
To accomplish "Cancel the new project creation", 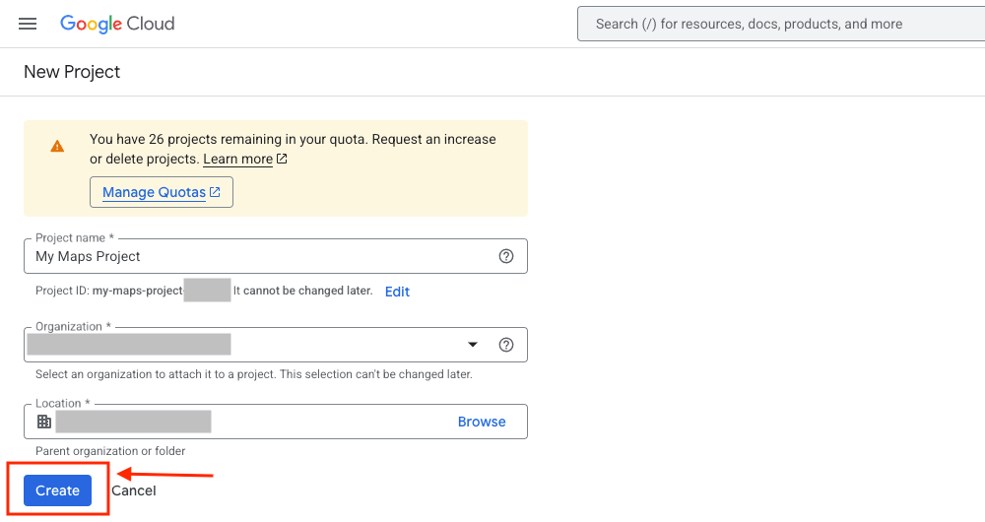I will pos(134,490).
